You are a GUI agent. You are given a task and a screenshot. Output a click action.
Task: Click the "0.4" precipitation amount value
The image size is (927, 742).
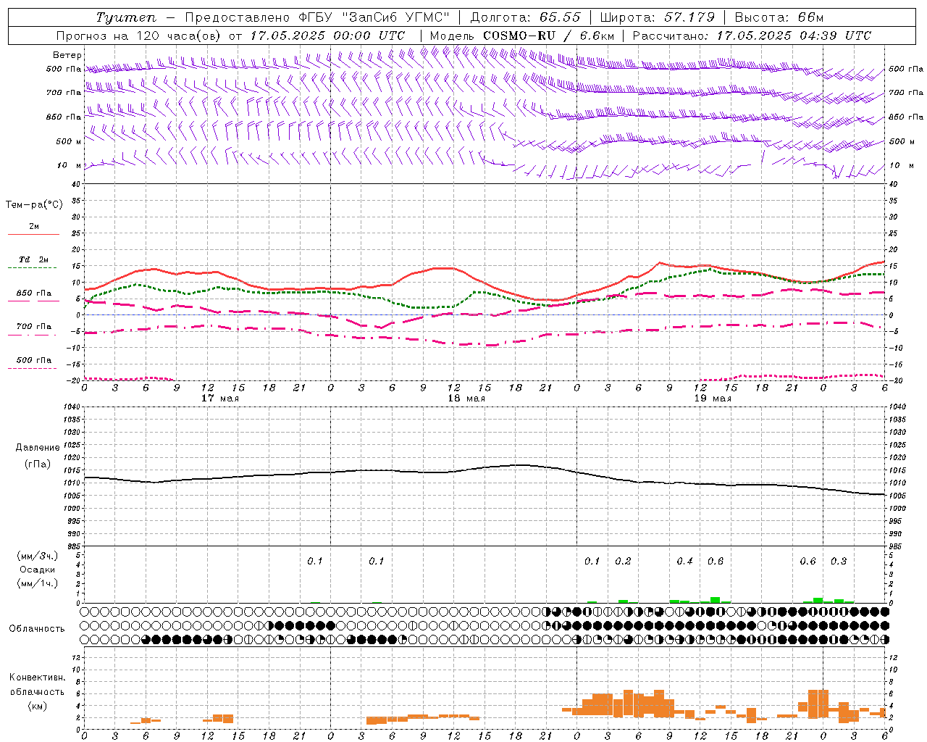point(684,561)
